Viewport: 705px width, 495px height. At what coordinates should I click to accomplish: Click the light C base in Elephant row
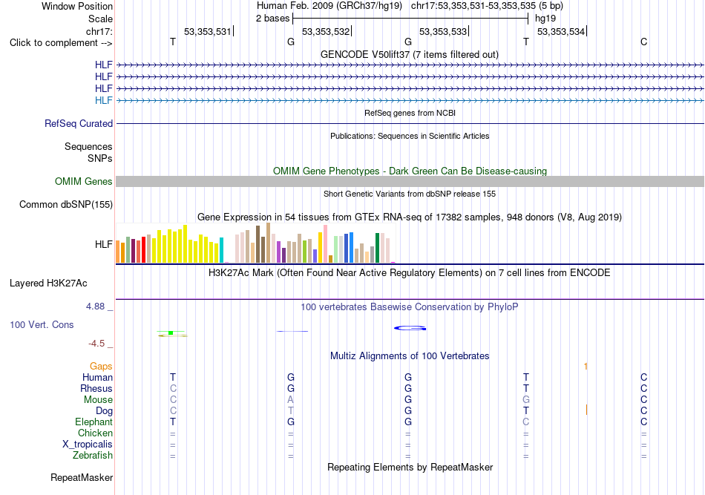click(x=526, y=422)
